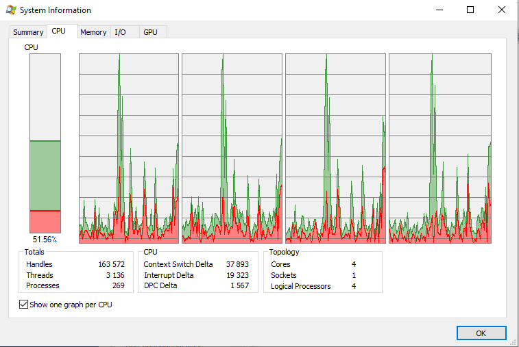
Task: Click the Sockets label
Action: coord(284,275)
